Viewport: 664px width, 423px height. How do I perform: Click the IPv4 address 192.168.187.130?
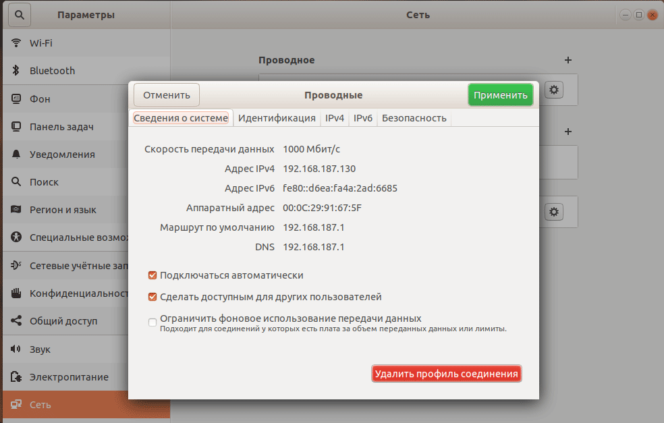pos(319,169)
